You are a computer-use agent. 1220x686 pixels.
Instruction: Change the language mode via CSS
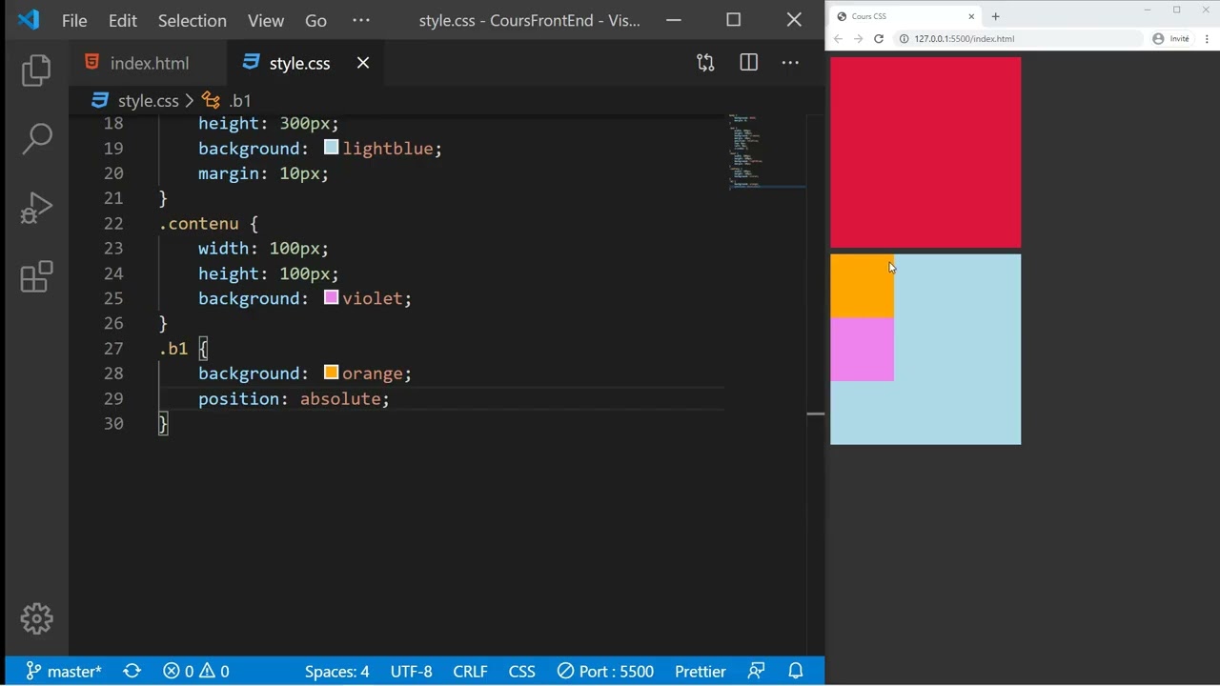[521, 671]
